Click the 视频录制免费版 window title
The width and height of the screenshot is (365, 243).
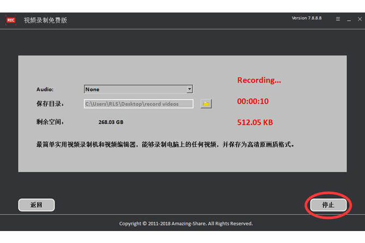pyautogui.click(x=45, y=20)
